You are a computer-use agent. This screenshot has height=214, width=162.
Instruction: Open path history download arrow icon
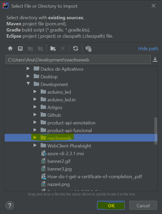point(155,59)
